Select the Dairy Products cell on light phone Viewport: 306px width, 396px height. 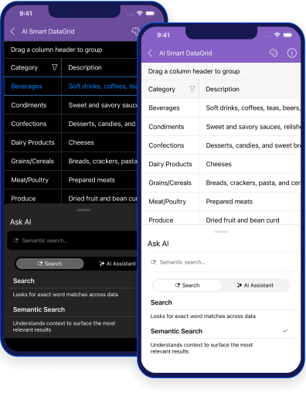point(170,164)
